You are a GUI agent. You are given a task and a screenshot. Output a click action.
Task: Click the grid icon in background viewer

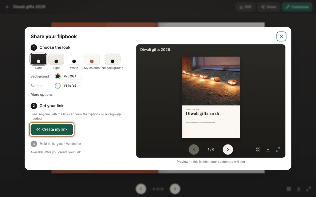coord(289,189)
